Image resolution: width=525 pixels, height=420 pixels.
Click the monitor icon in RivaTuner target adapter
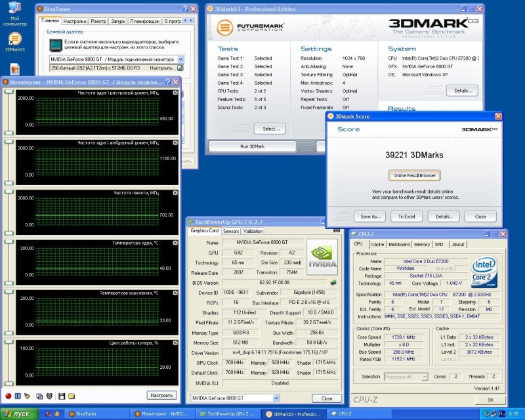(x=56, y=45)
